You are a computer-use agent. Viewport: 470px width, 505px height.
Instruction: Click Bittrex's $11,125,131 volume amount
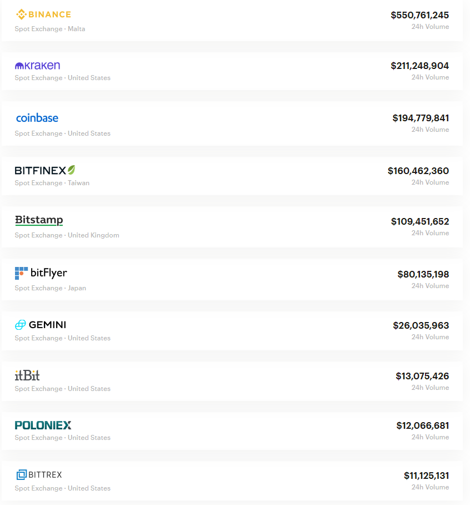426,476
